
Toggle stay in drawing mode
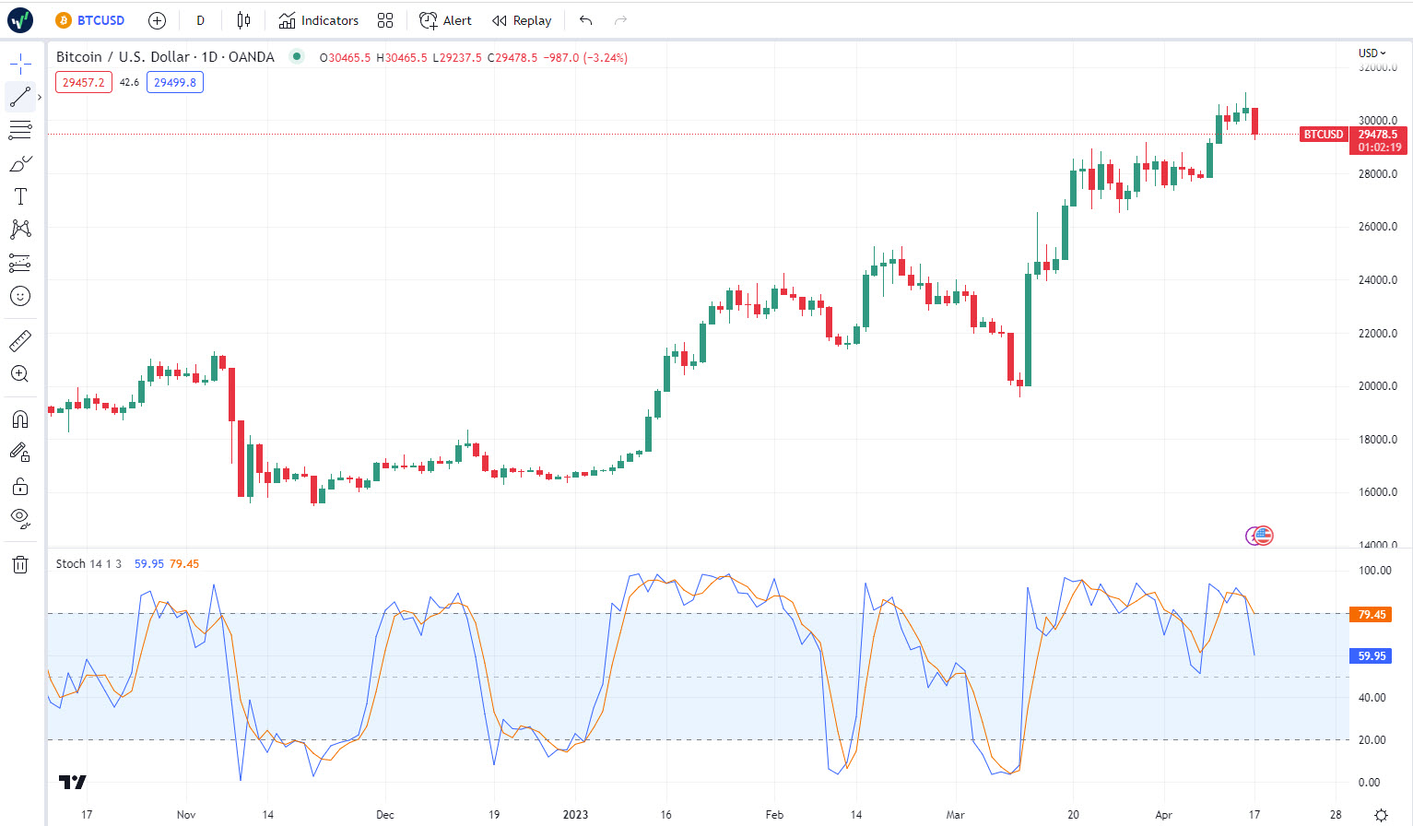pos(20,453)
